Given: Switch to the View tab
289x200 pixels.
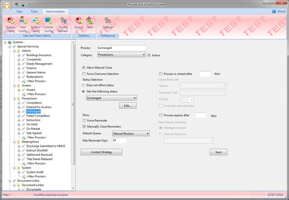Looking at the screenshot, I should tap(19, 11).
